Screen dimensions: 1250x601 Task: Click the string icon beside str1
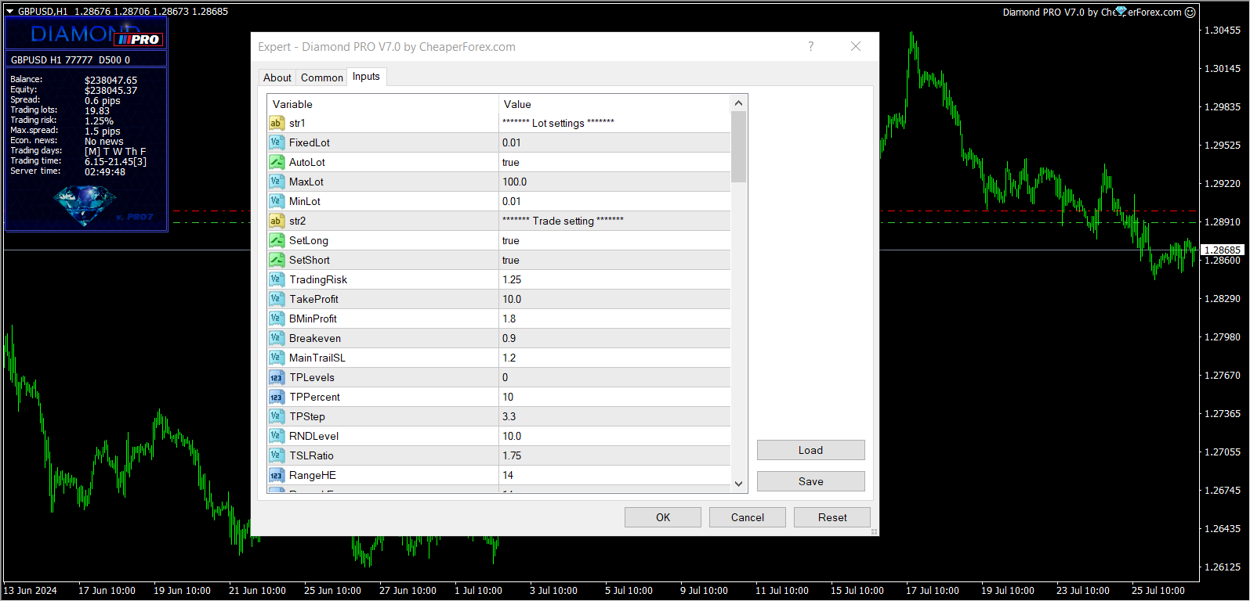[277, 123]
